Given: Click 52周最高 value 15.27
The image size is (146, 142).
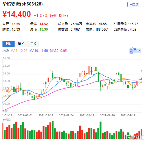Looking at the screenshot, I should tap(134, 24).
